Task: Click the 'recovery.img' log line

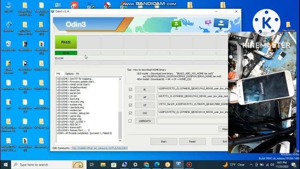Action: [70, 102]
